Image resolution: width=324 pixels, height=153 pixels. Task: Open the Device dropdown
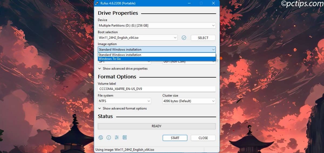(157, 25)
